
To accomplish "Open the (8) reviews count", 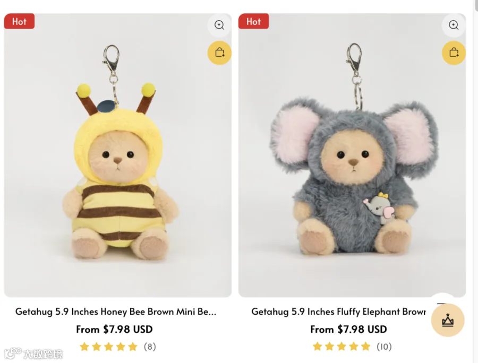I will [x=150, y=347].
